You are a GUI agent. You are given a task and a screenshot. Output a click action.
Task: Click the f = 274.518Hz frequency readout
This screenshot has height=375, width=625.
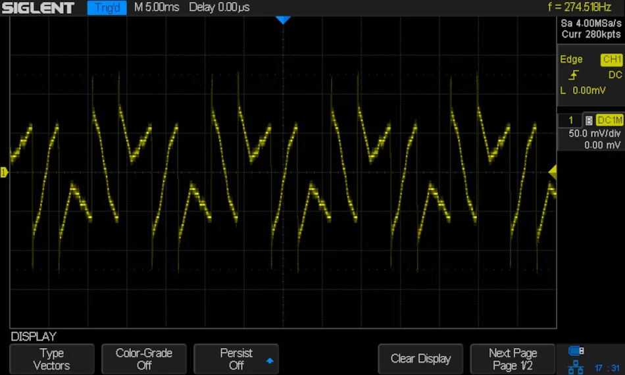point(579,7)
